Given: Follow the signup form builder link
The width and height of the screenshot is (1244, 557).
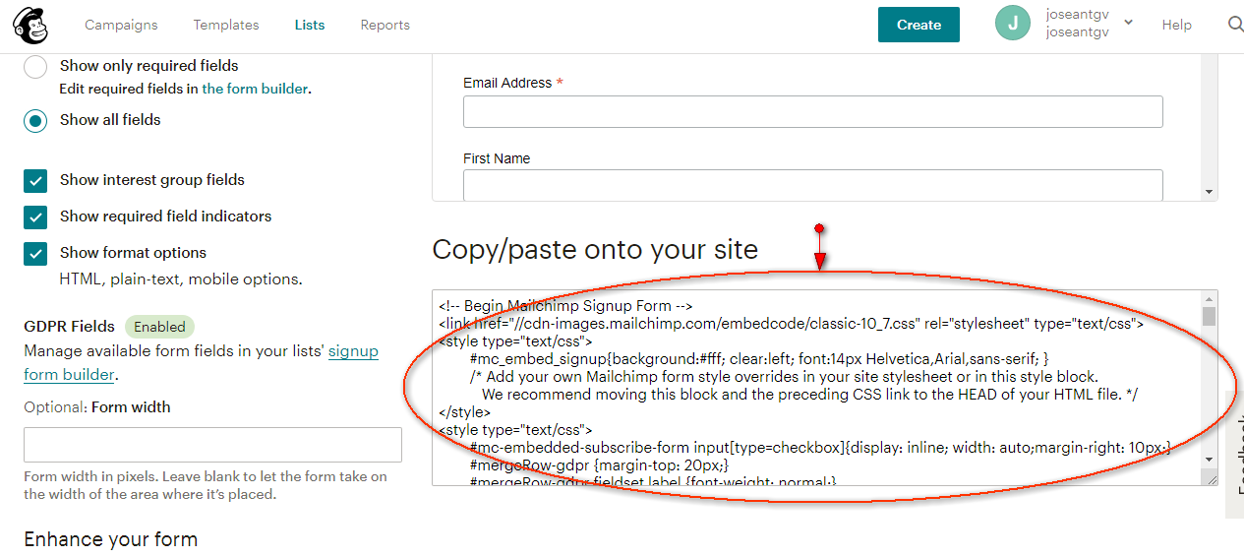Looking at the screenshot, I should (x=353, y=351).
